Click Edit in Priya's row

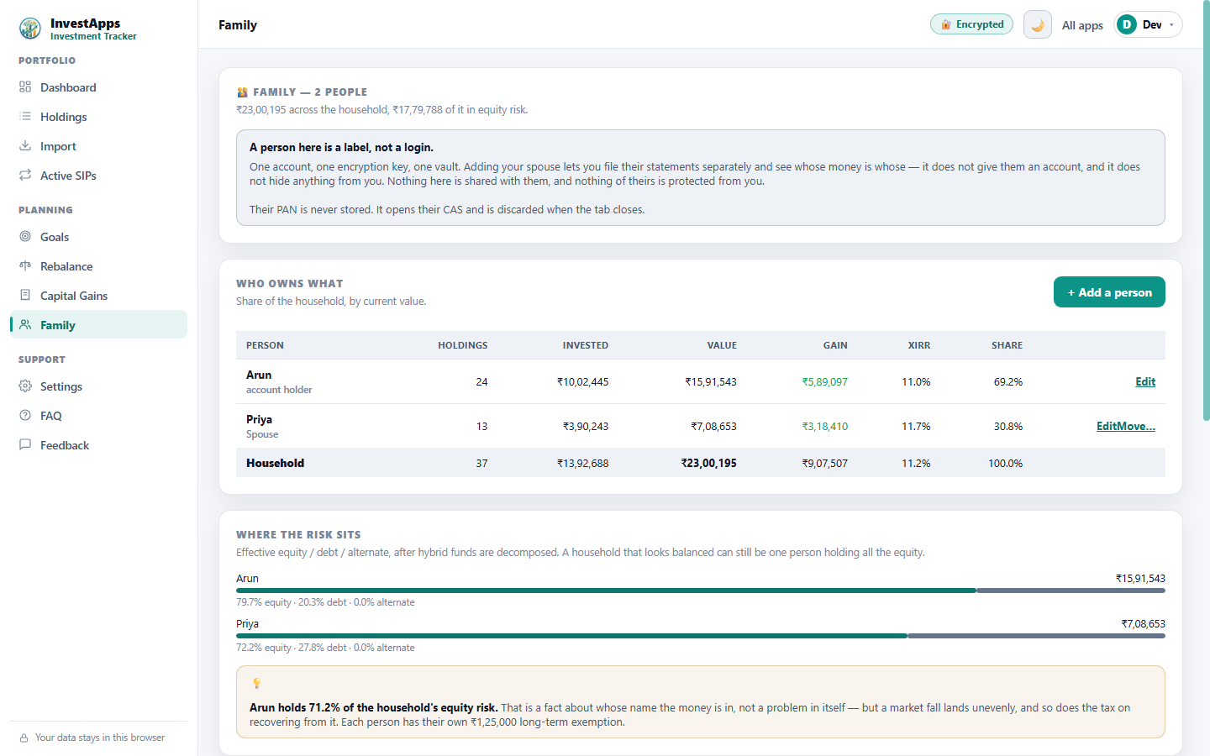pyautogui.click(x=1107, y=426)
